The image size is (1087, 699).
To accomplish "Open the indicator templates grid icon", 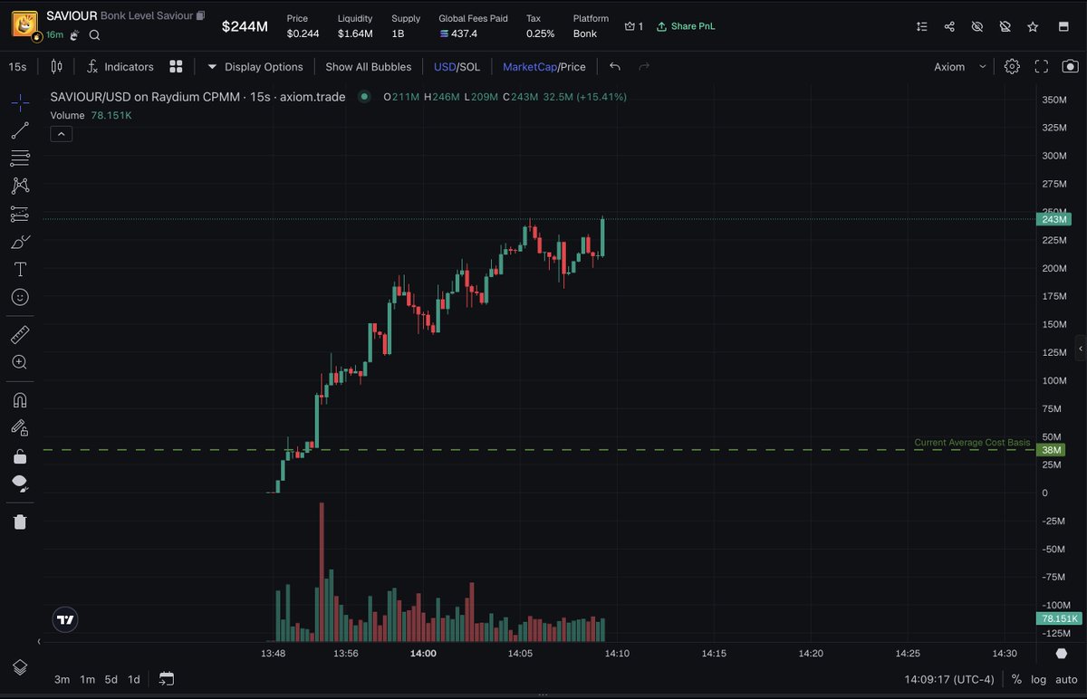I will pyautogui.click(x=176, y=67).
